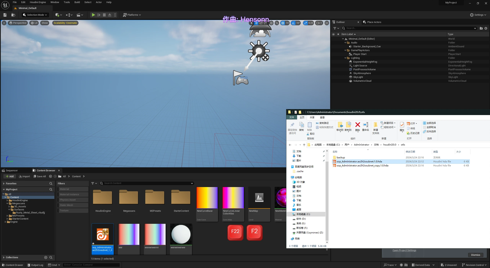Toggle the Material Instance filter
The width and height of the screenshot is (490, 268).
pos(73,194)
